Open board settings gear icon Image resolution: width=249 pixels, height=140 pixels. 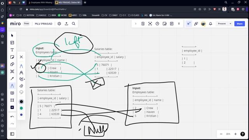[x=59, y=24]
